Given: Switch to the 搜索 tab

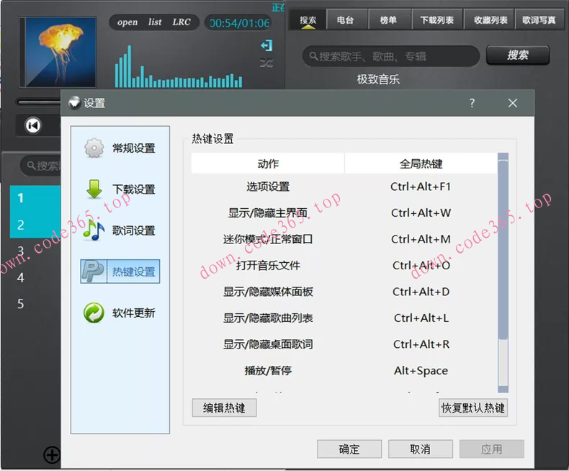Looking at the screenshot, I should 308,20.
